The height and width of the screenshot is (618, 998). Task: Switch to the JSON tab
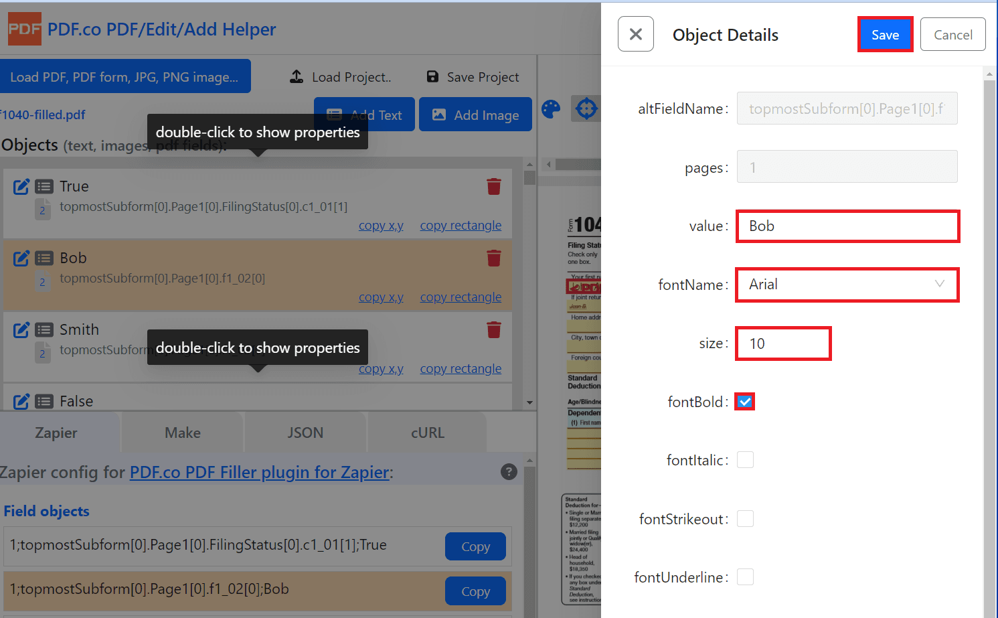pyautogui.click(x=305, y=433)
